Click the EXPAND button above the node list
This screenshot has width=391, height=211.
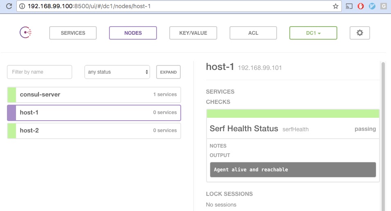168,72
